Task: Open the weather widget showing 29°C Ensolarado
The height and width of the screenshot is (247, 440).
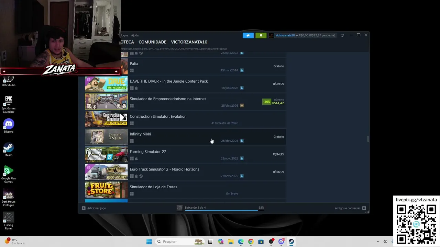Action: pos(15,242)
